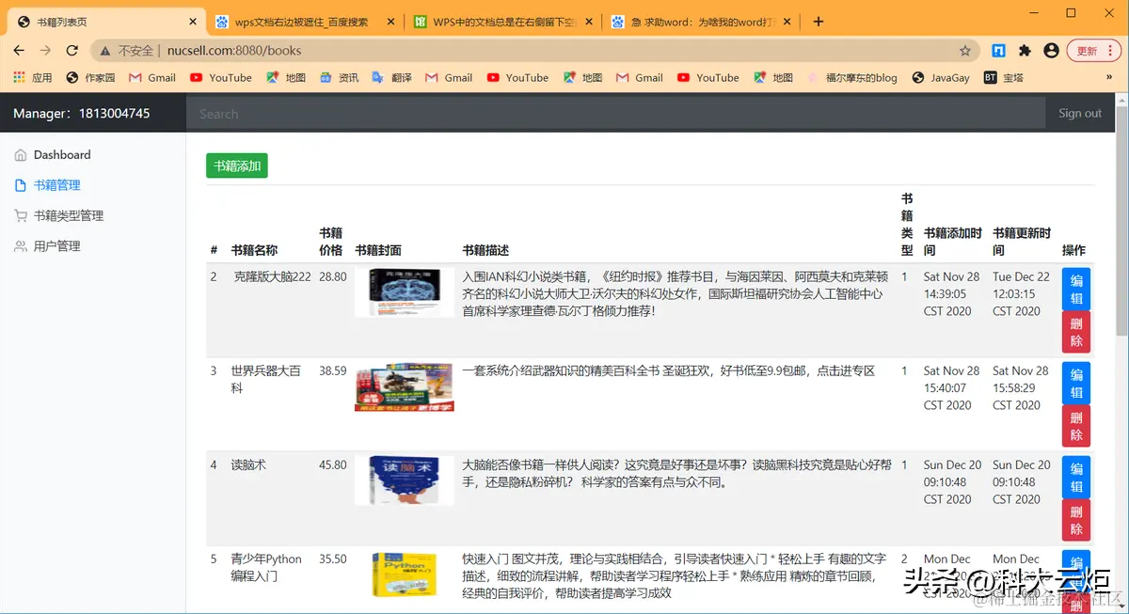
Task: Click the 青少年Python编程入门 cover thumbnail
Action: click(405, 575)
